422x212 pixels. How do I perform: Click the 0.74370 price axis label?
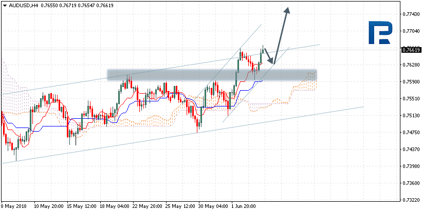[411, 150]
